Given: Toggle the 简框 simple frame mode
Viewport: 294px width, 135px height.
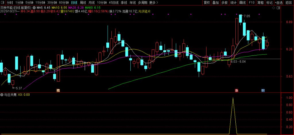Looking at the screenshot, I should coord(260,3).
